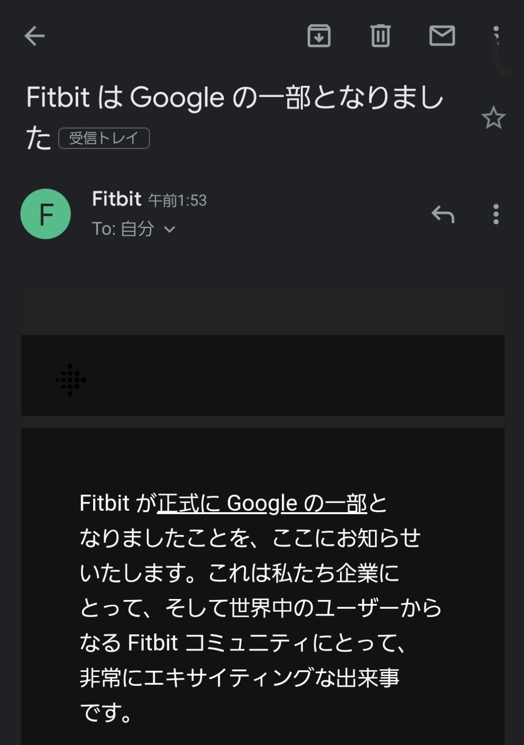Viewport: 524px width, 745px height.
Task: Star the Fitbit email
Action: click(x=493, y=118)
